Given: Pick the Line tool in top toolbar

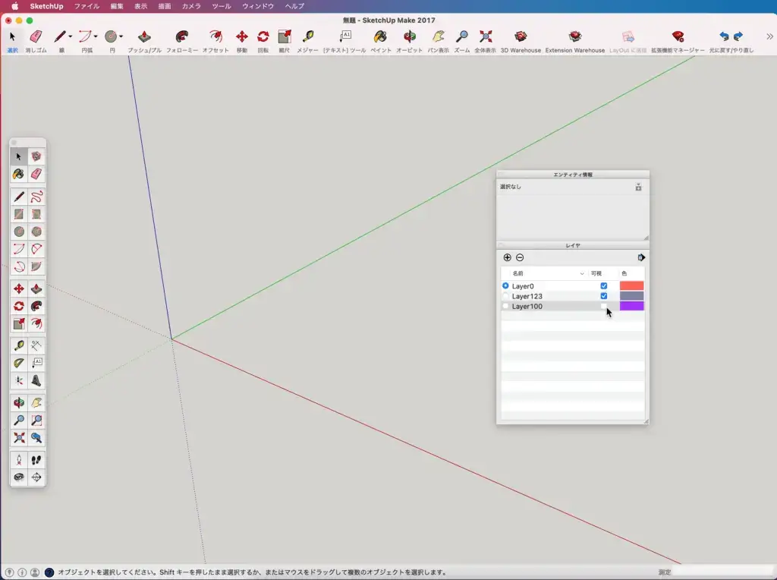Looking at the screenshot, I should [x=59, y=36].
